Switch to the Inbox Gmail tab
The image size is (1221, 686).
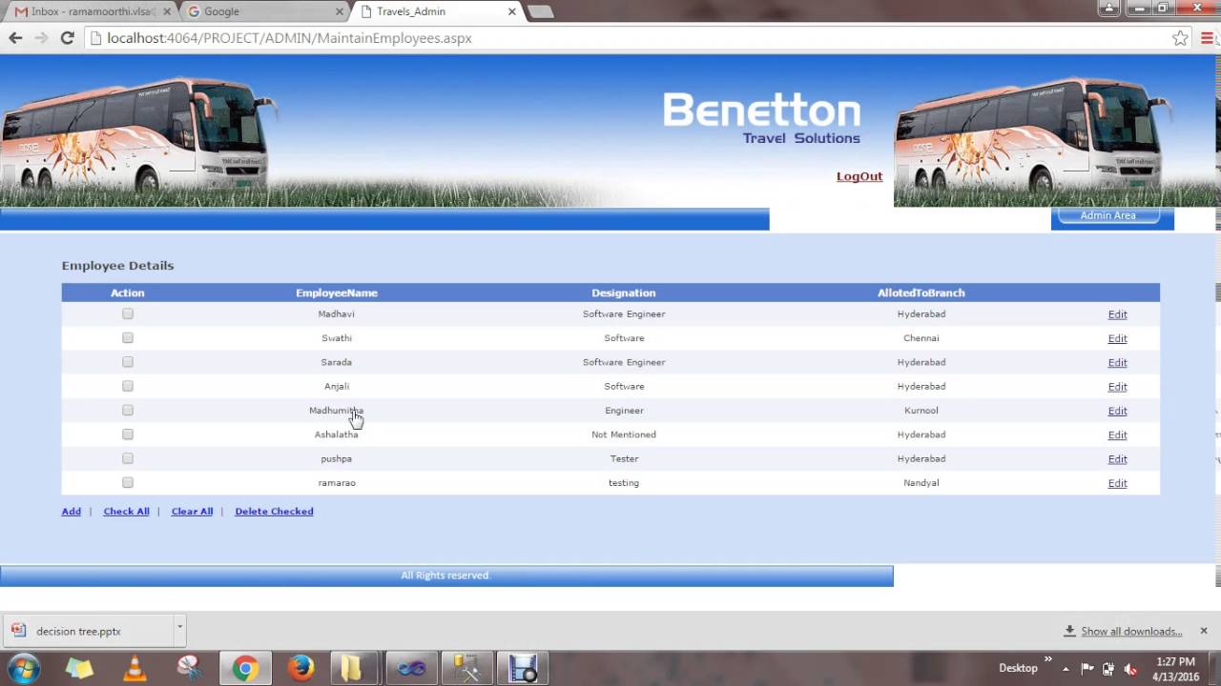pos(91,11)
